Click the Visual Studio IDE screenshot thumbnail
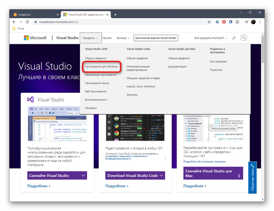The image size is (274, 211). [x=57, y=124]
